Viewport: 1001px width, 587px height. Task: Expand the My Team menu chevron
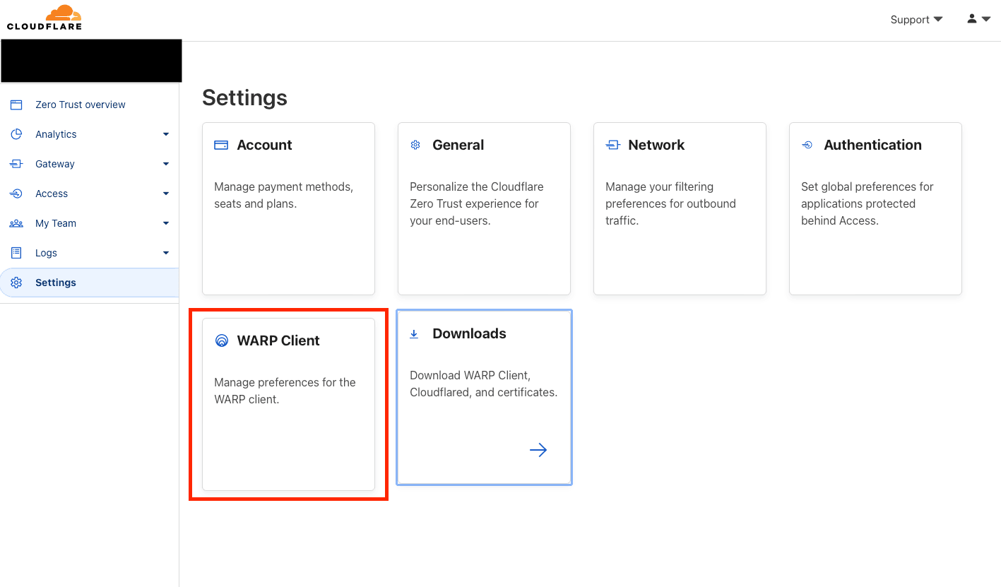(166, 223)
